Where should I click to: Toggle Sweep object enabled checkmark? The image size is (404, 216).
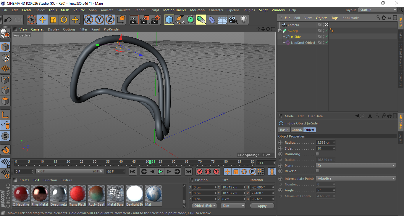pos(326,31)
